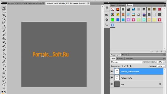Reset default foreground and background colors
Screen dimensions: 167x94
(2, 92)
